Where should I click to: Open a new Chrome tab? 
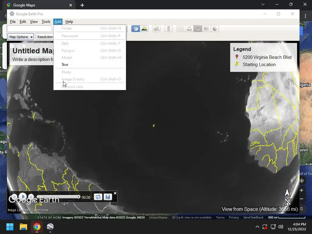(82, 5)
